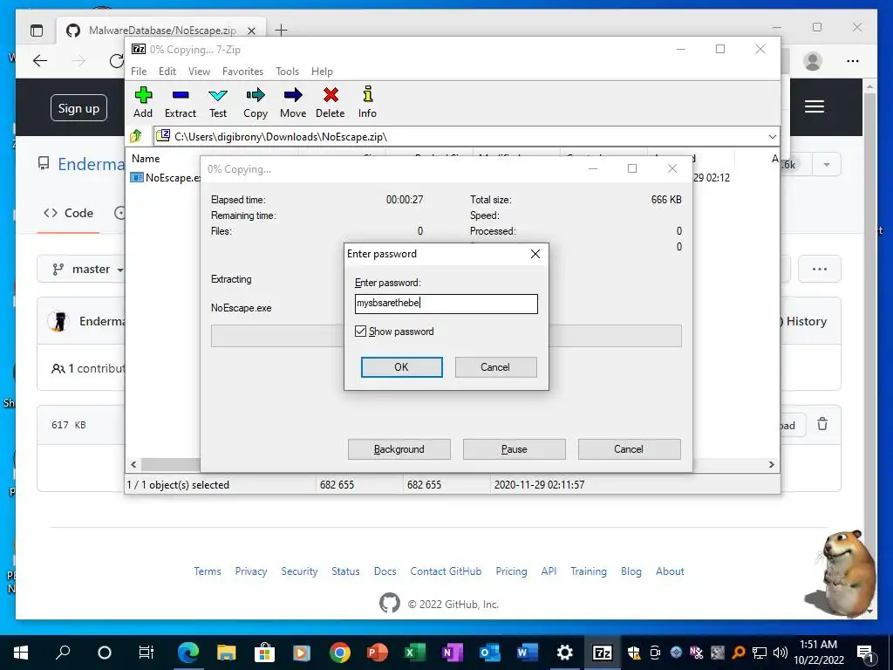Click the Sign up button on GitHub
The width and height of the screenshot is (893, 670).
coord(78,108)
